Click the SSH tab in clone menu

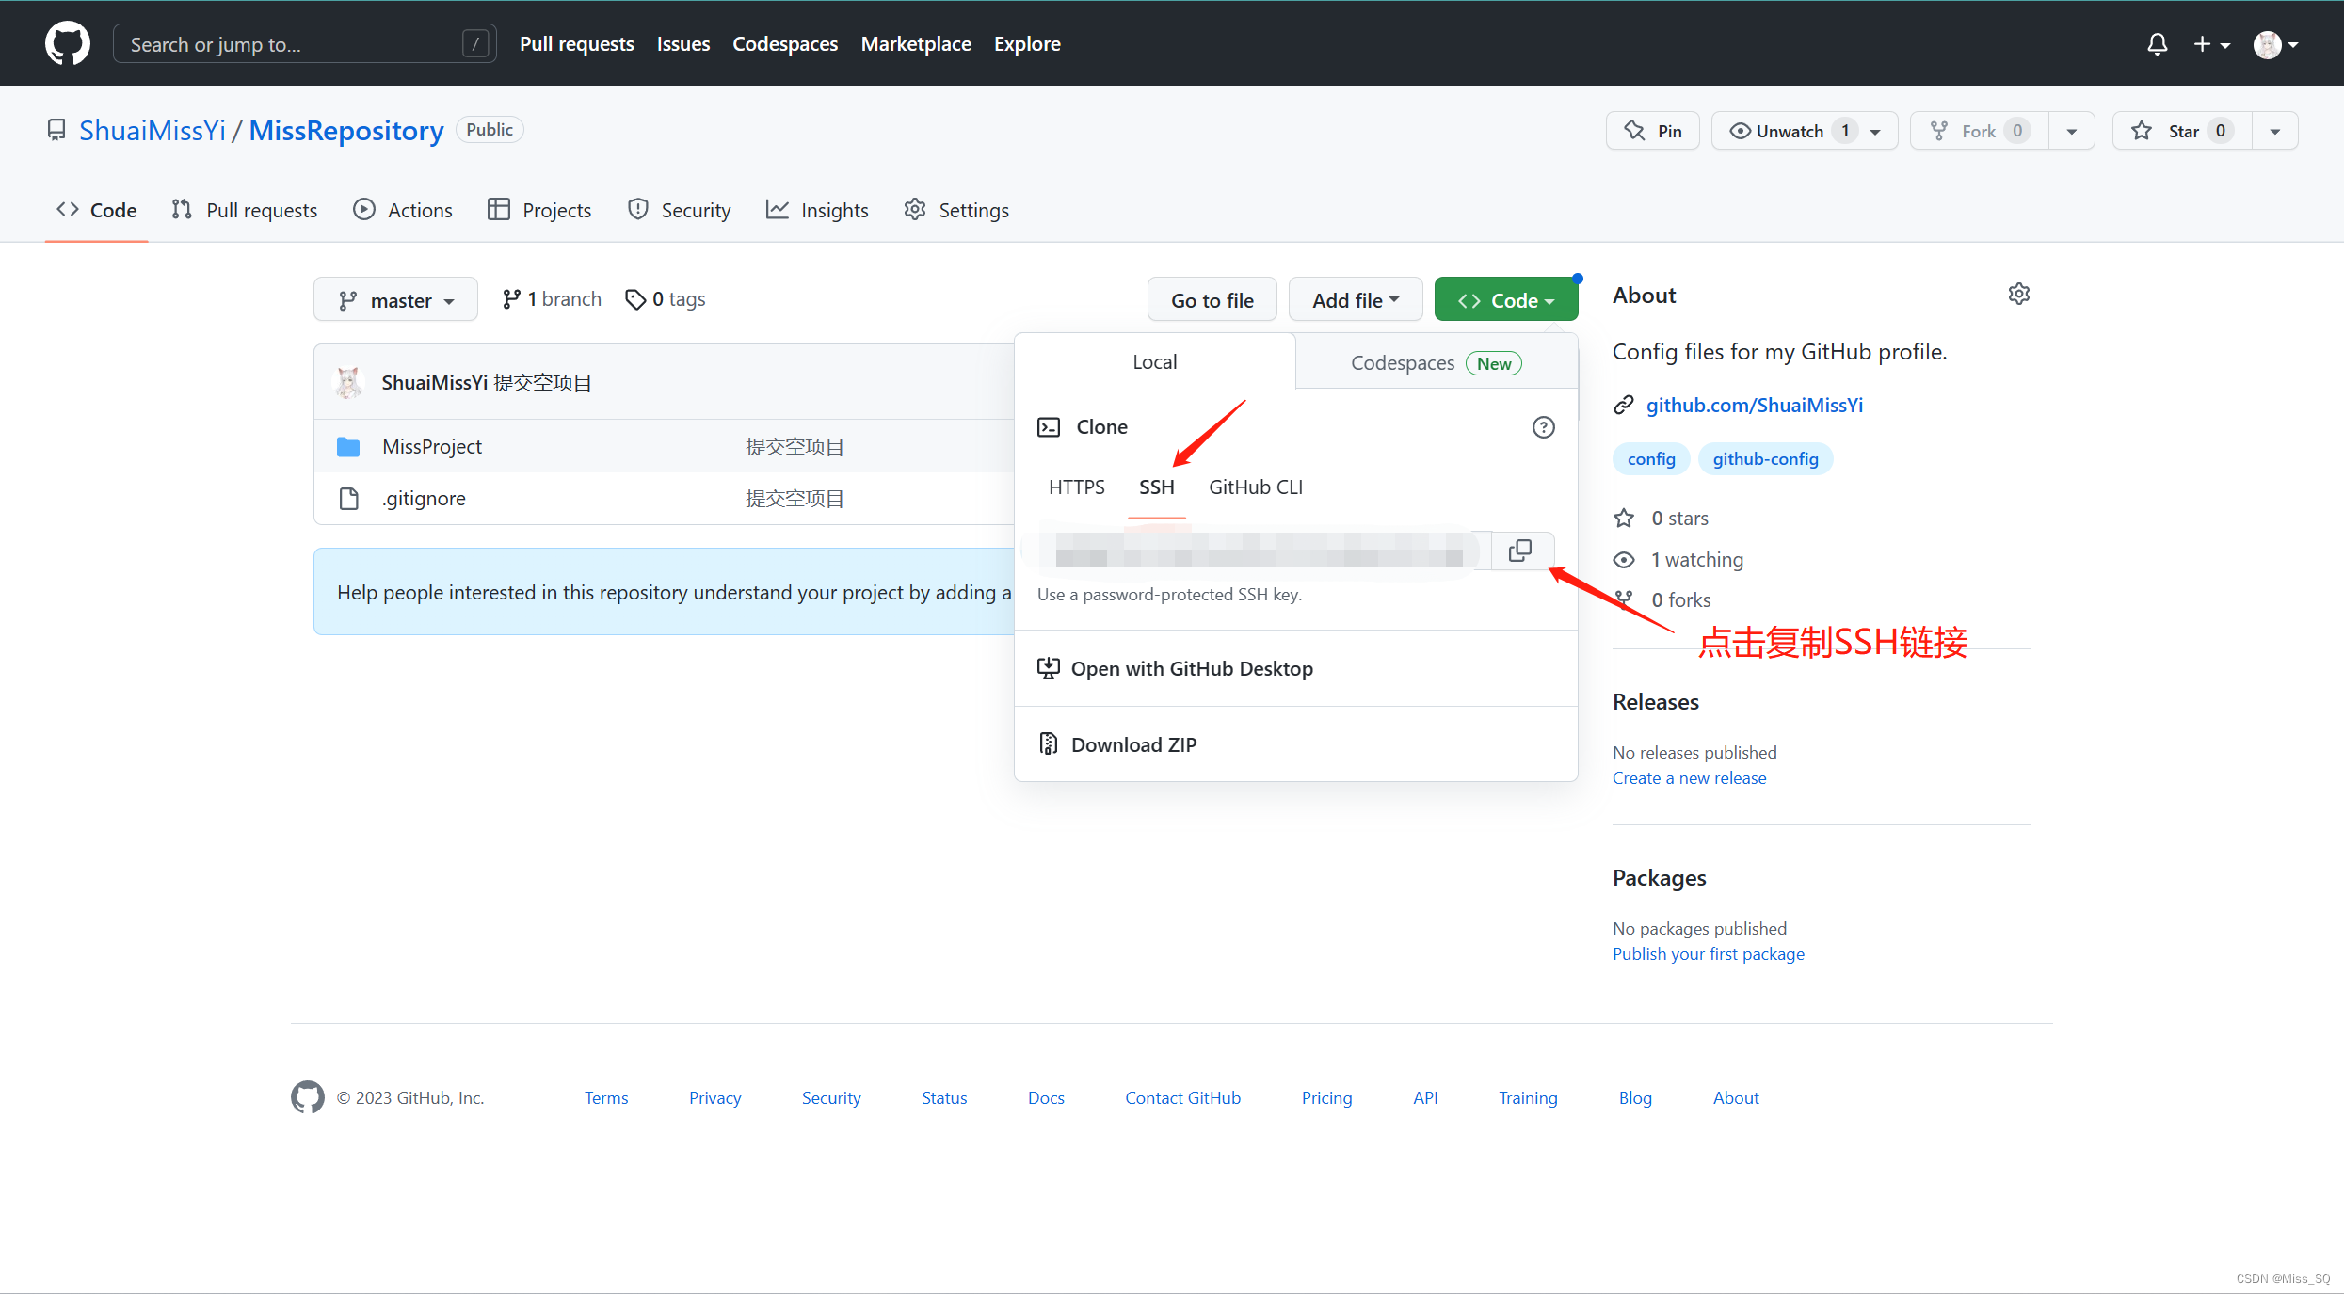[x=1157, y=487]
